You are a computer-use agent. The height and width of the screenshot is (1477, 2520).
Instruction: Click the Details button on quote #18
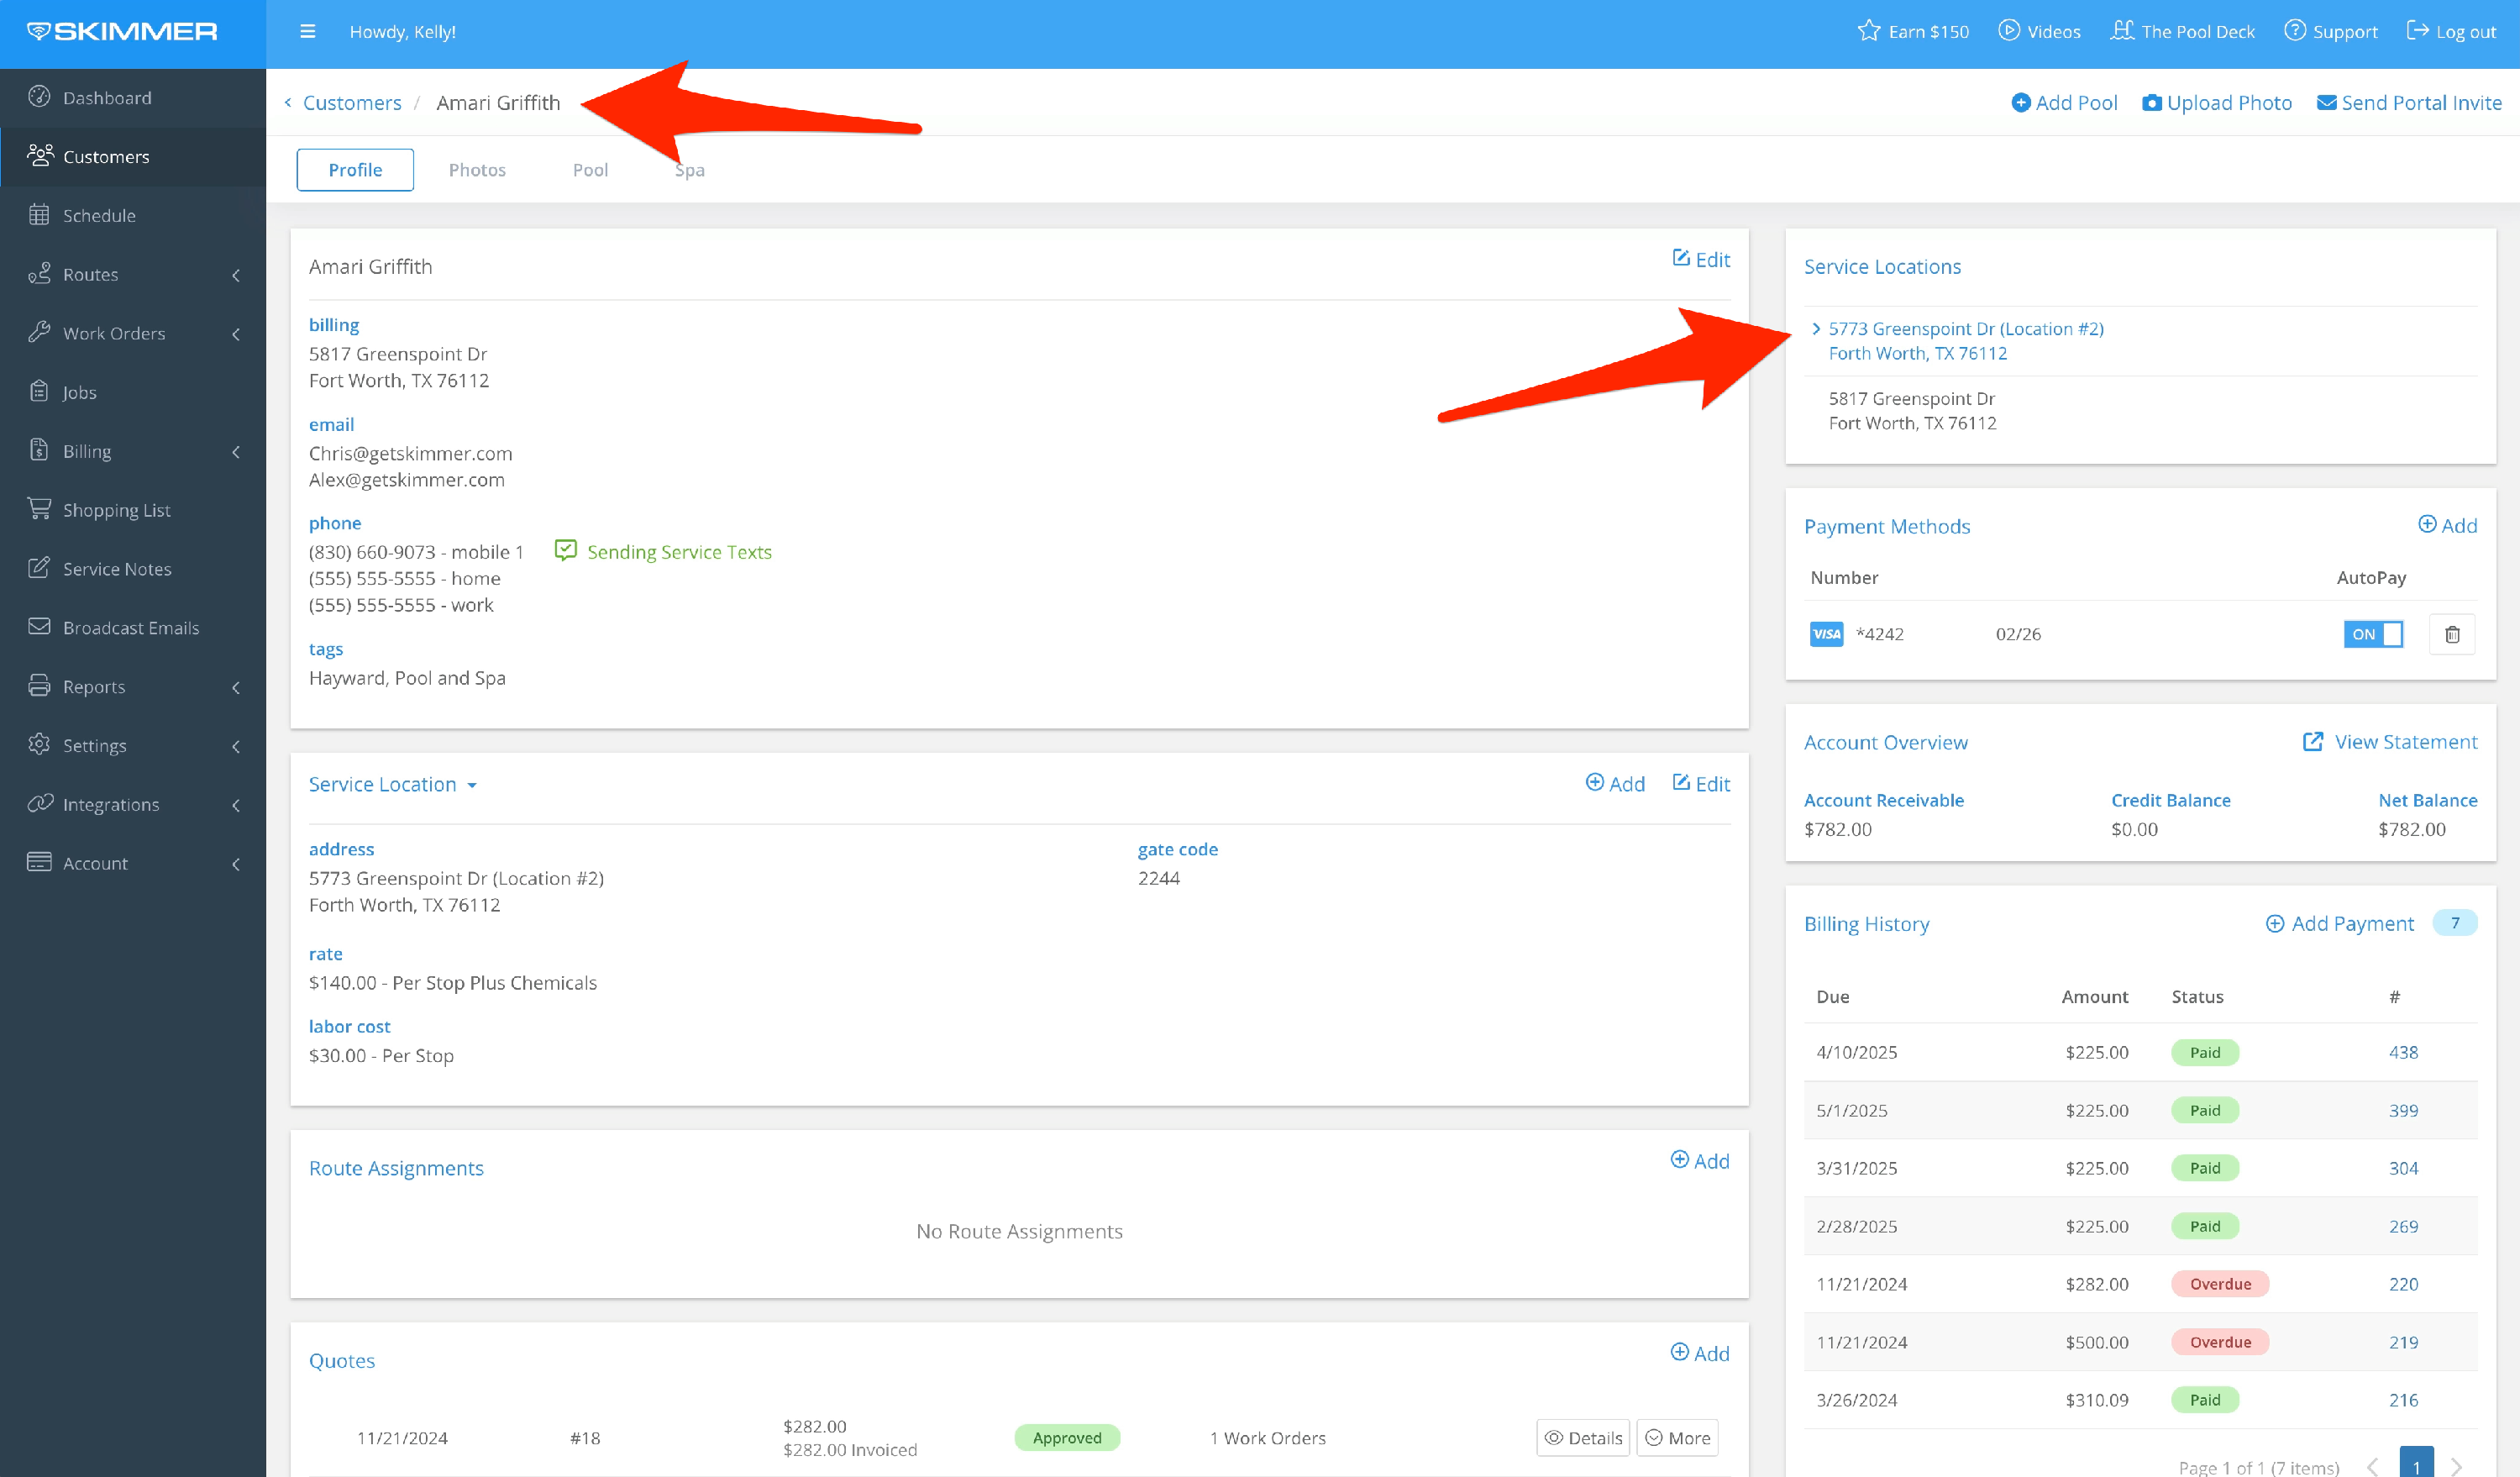coord(1583,1438)
